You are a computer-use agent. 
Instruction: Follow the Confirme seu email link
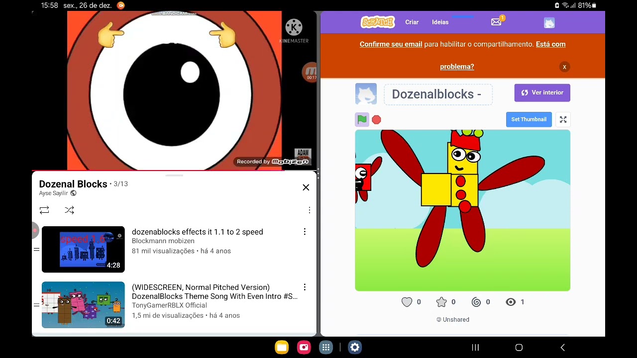pos(391,44)
